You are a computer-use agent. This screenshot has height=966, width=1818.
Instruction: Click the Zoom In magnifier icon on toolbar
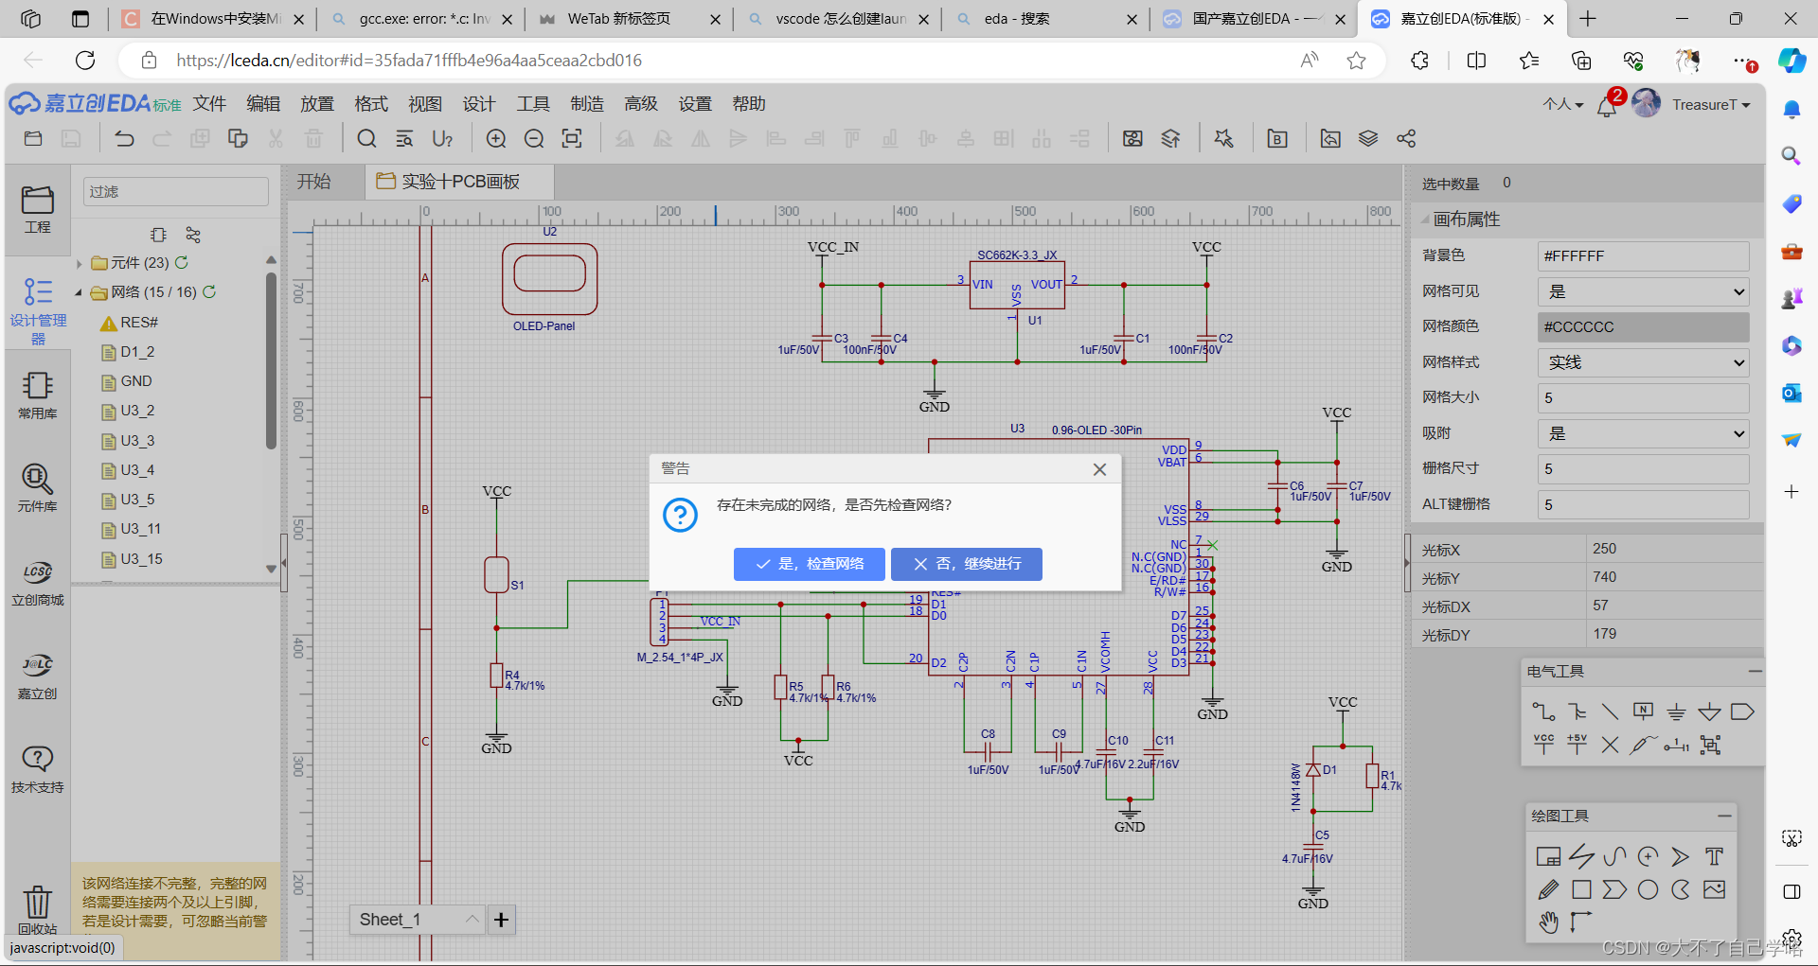[x=496, y=138]
